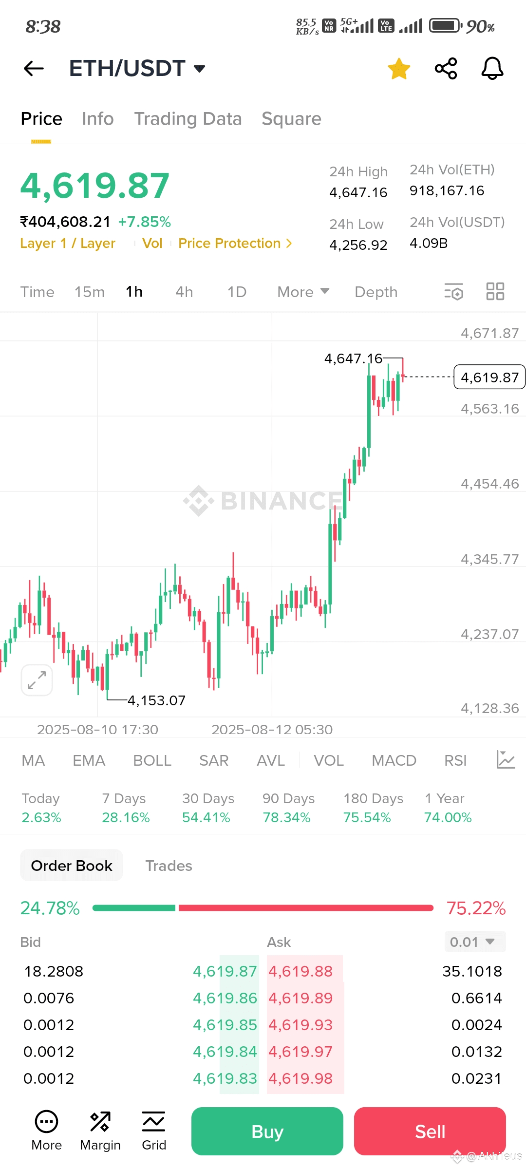Select the 4h chart interval
Image resolution: width=526 pixels, height=1169 pixels.
(184, 292)
